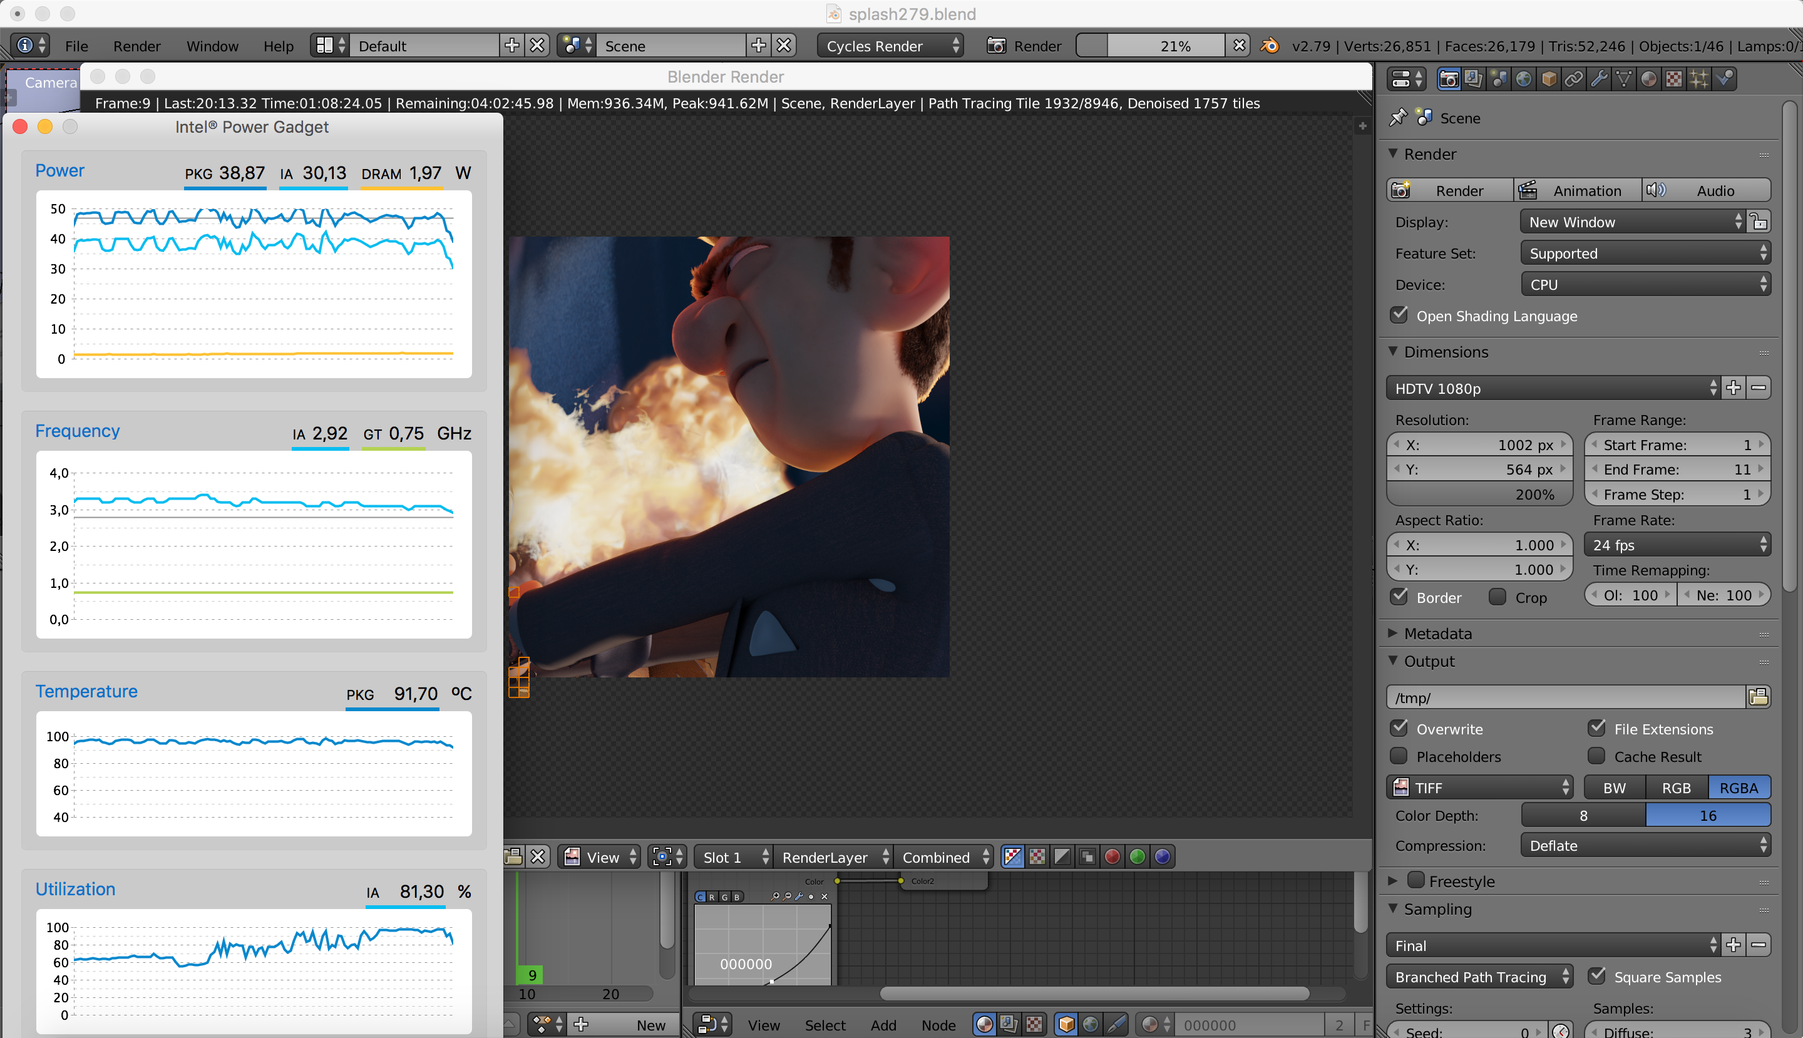Switch image display to Color only

click(x=1037, y=857)
